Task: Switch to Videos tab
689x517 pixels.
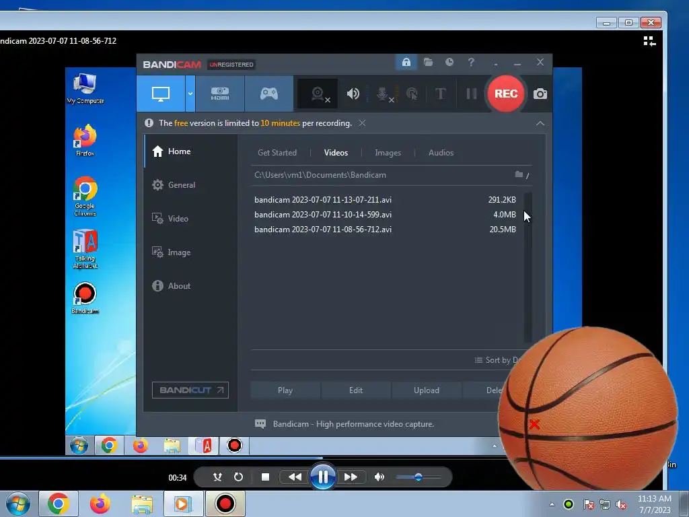Action: click(x=336, y=153)
